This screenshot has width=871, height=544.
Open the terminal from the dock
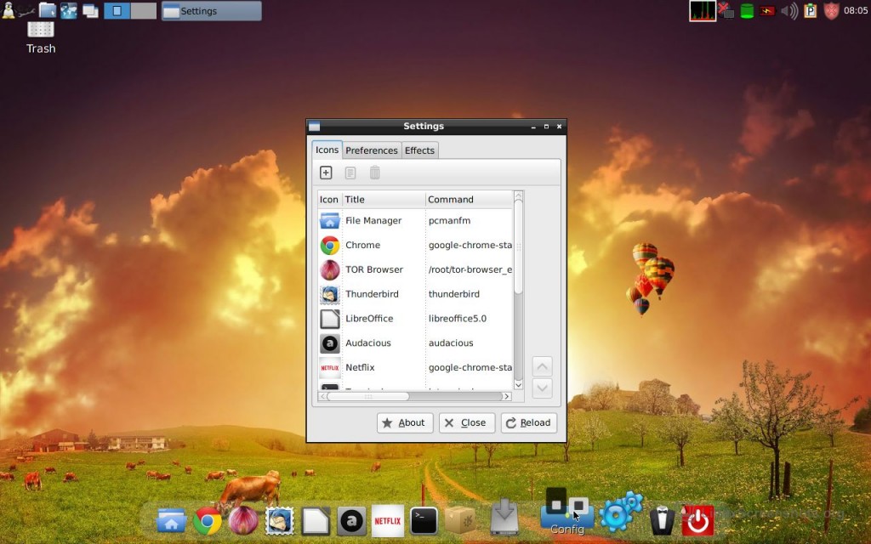click(424, 520)
